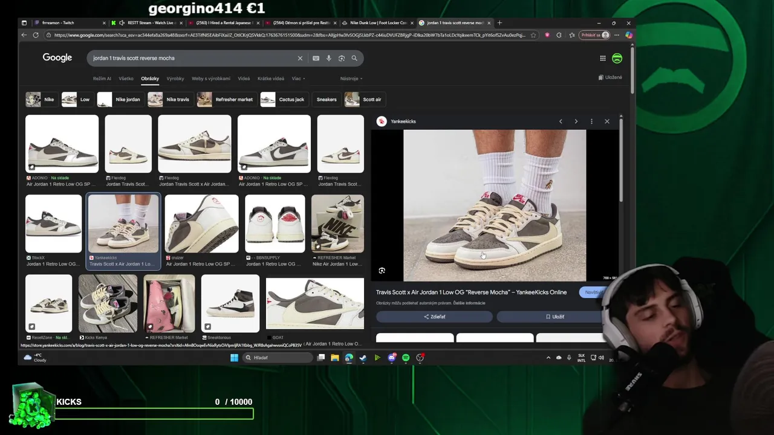Click the magnifier search submit icon
The height and width of the screenshot is (435, 774).
click(x=354, y=58)
